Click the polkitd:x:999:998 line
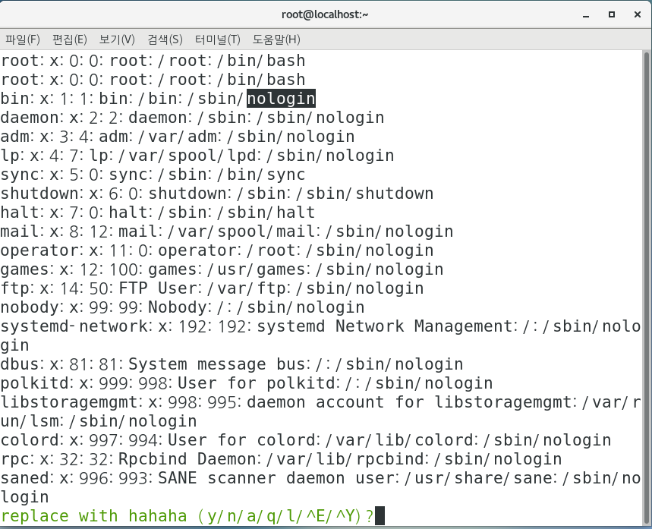This screenshot has height=529, width=652. (x=247, y=383)
